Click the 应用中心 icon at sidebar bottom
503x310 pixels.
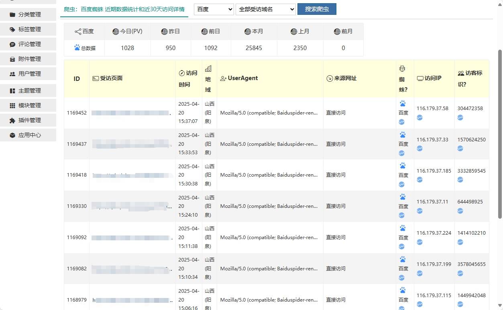(x=12, y=135)
